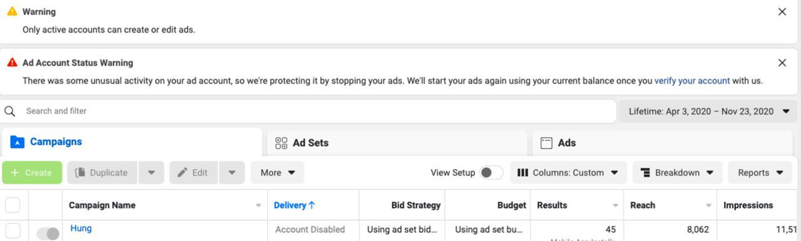Select the Hung campaign row checkbox
801x241 pixels.
(13, 230)
